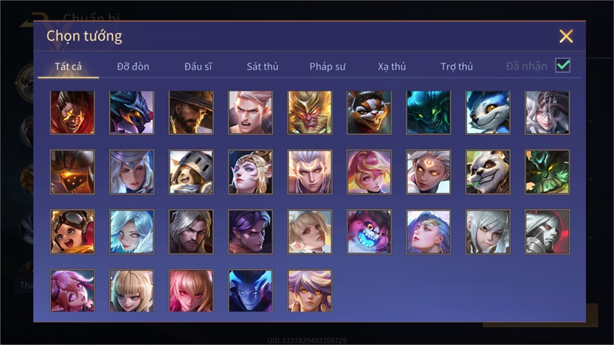The width and height of the screenshot is (614, 345).
Task: Pick the panda hero portrait
Action: [x=488, y=172]
